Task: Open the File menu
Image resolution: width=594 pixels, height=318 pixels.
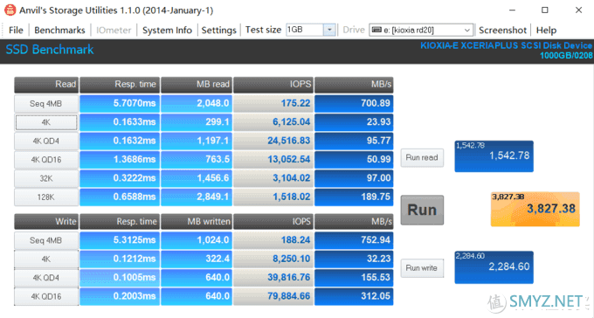Action: tap(16, 30)
